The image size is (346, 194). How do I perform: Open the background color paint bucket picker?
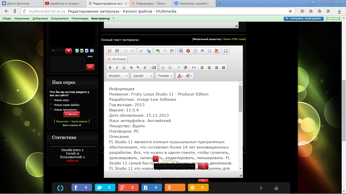coord(189,76)
